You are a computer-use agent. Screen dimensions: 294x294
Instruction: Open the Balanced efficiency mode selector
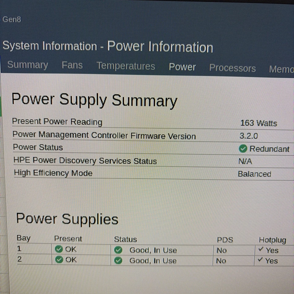click(254, 174)
